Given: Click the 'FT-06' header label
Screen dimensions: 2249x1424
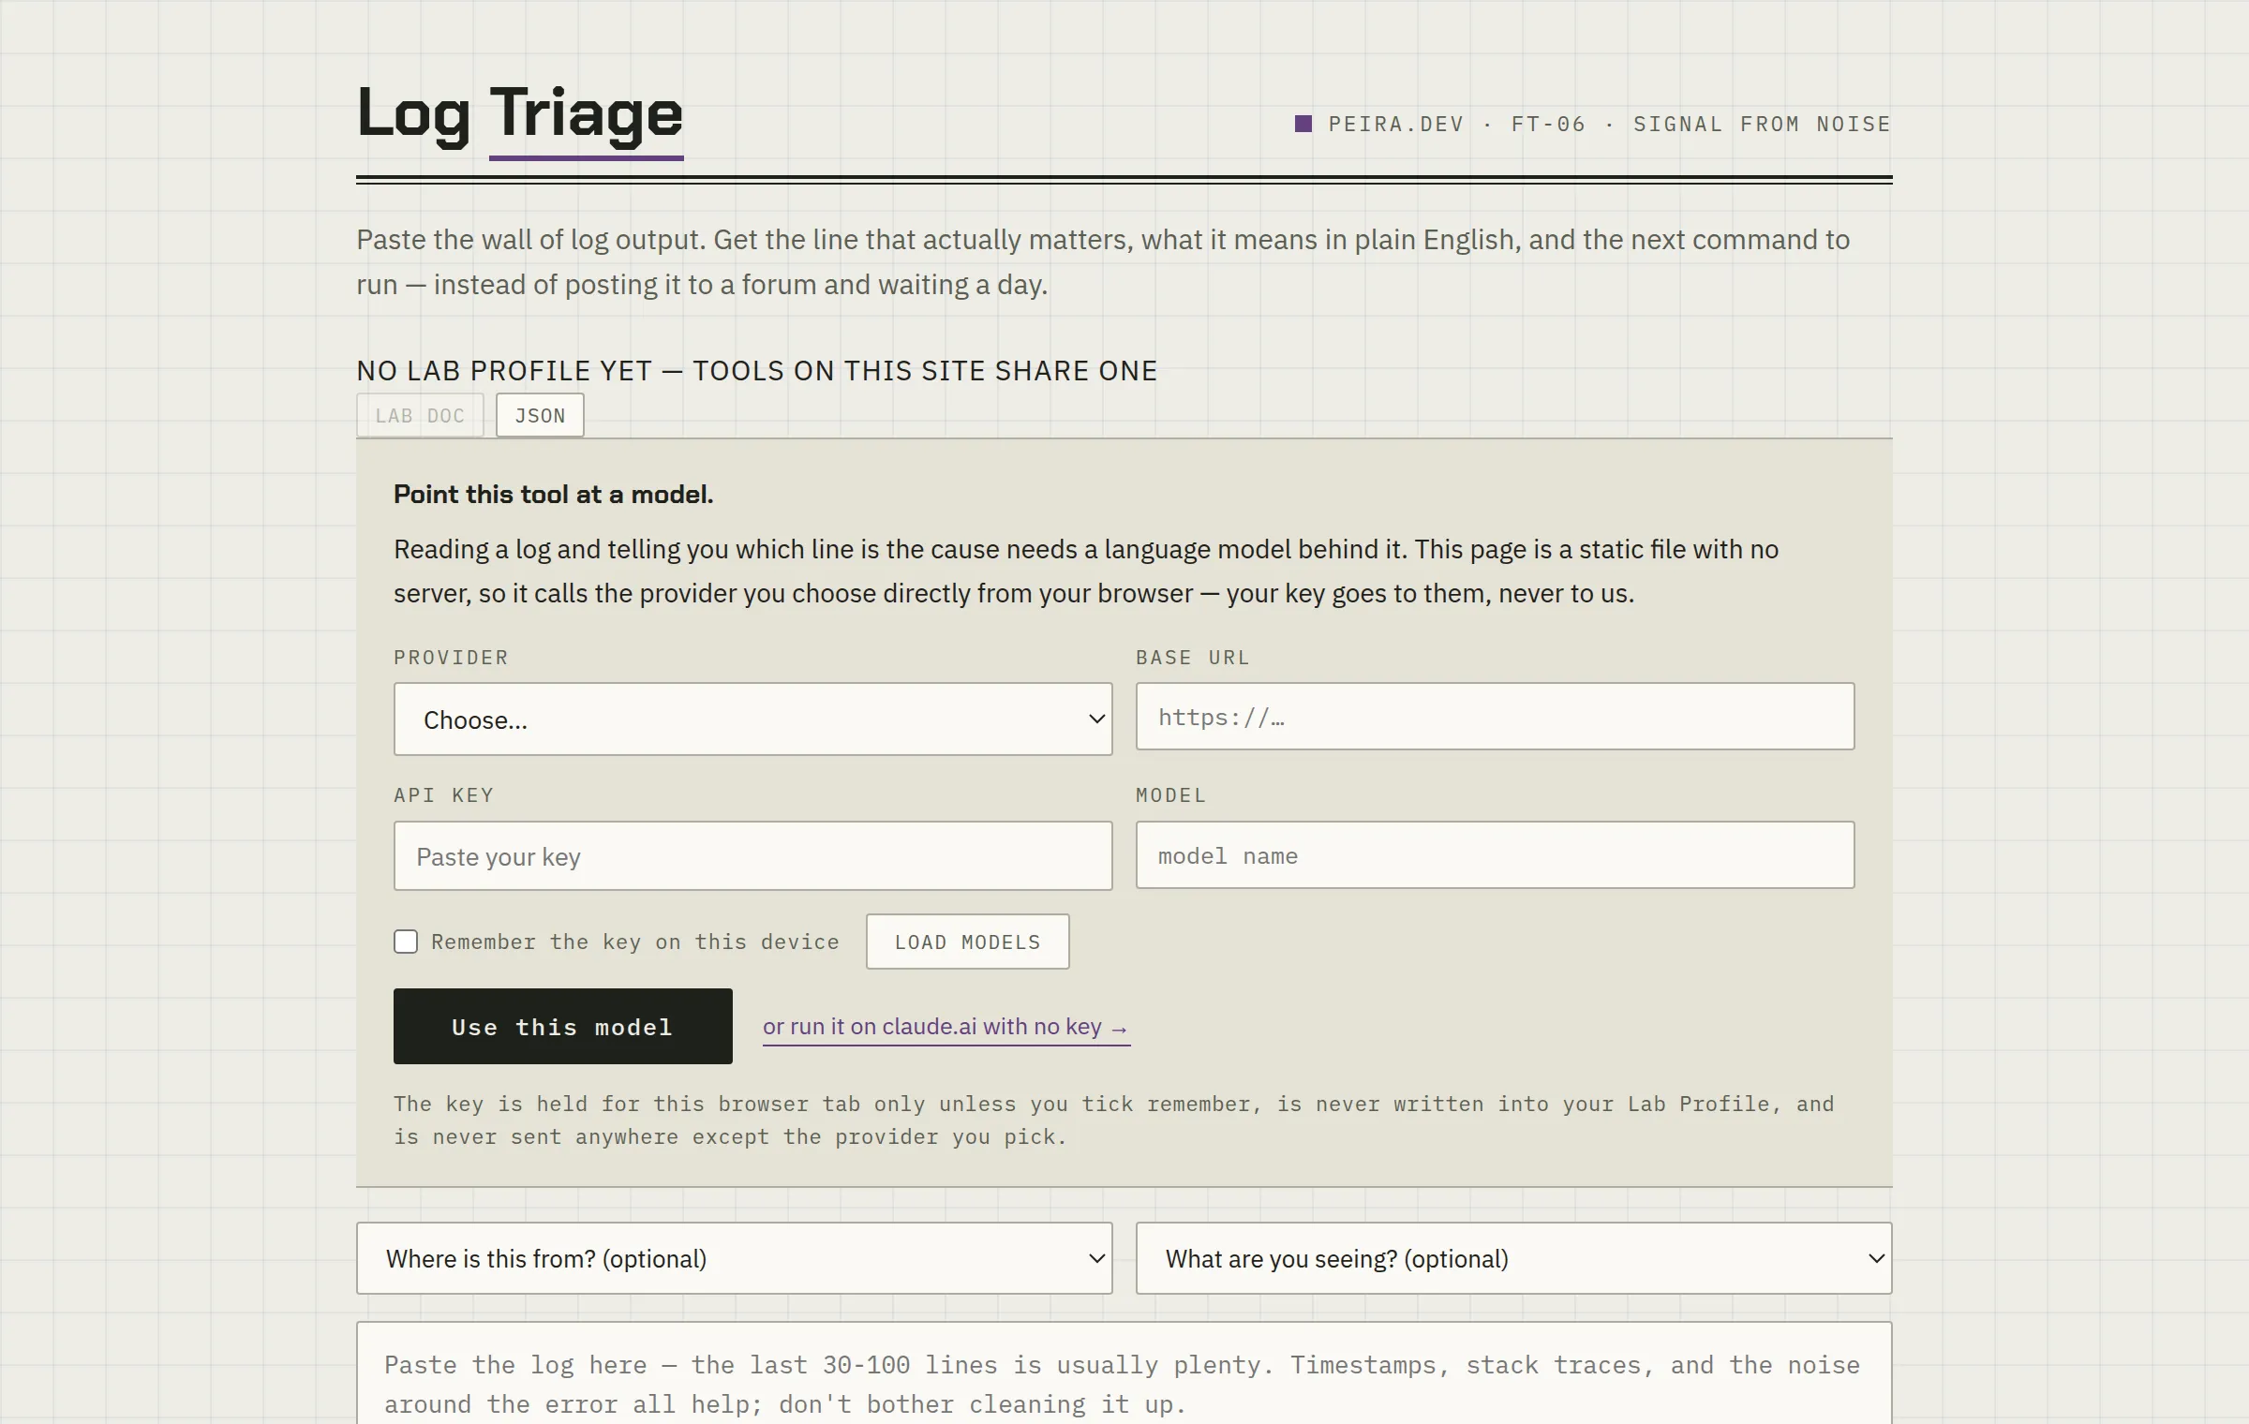Looking at the screenshot, I should click(x=1548, y=125).
